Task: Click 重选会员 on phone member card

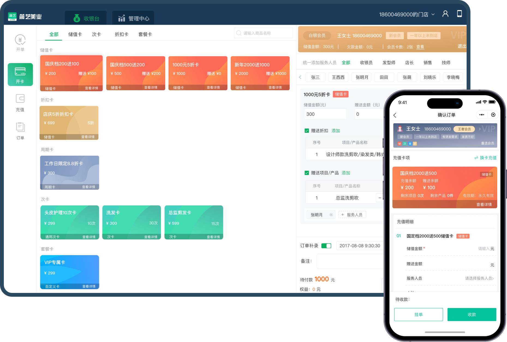Action: tap(487, 143)
